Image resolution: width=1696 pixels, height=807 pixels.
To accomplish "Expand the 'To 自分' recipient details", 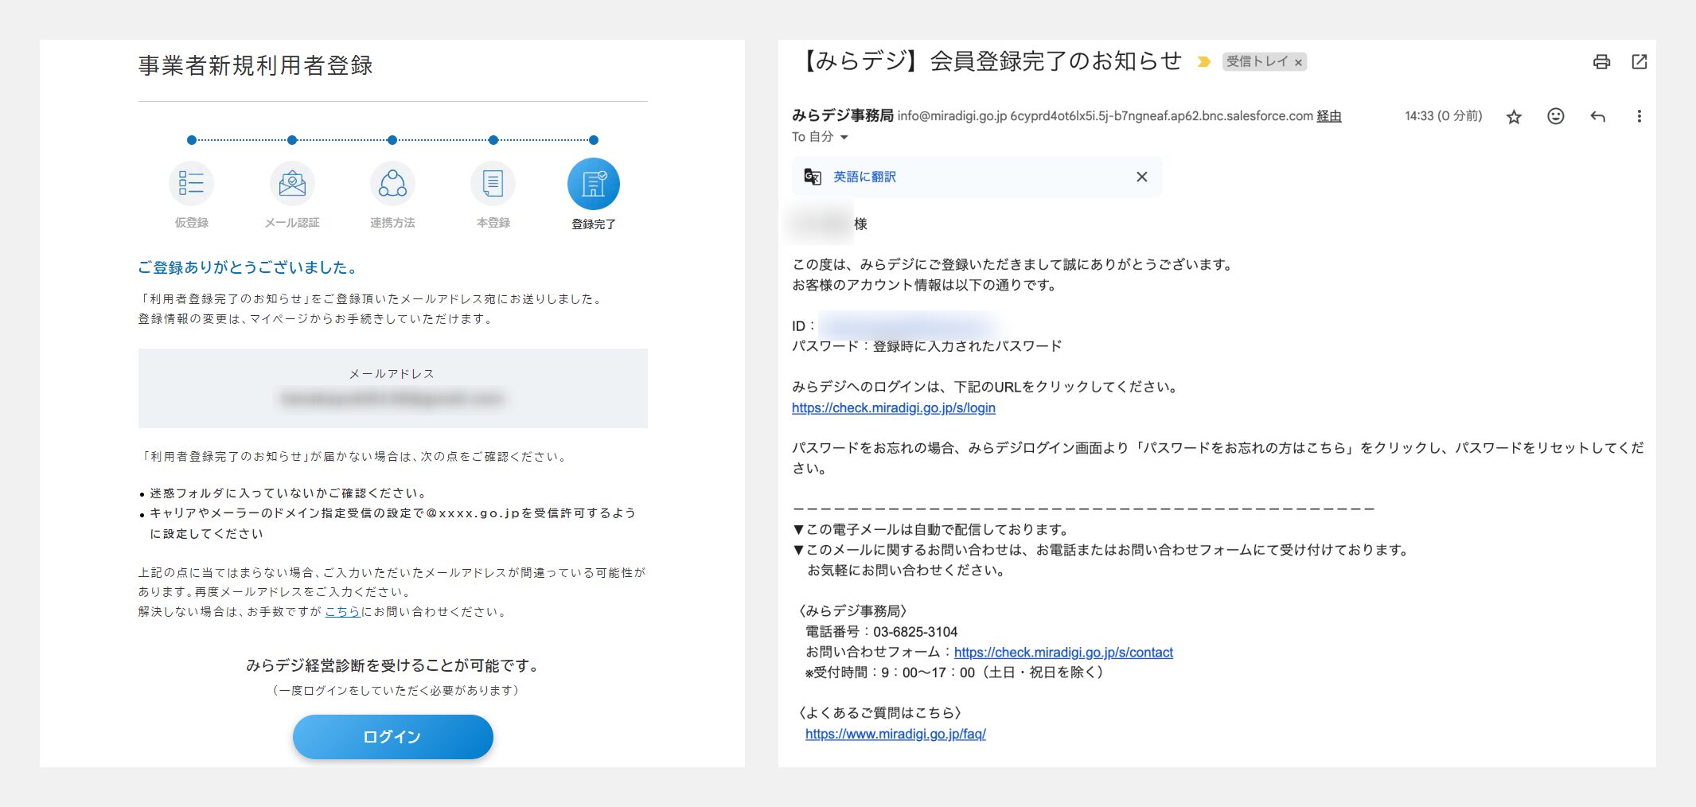I will (x=844, y=137).
